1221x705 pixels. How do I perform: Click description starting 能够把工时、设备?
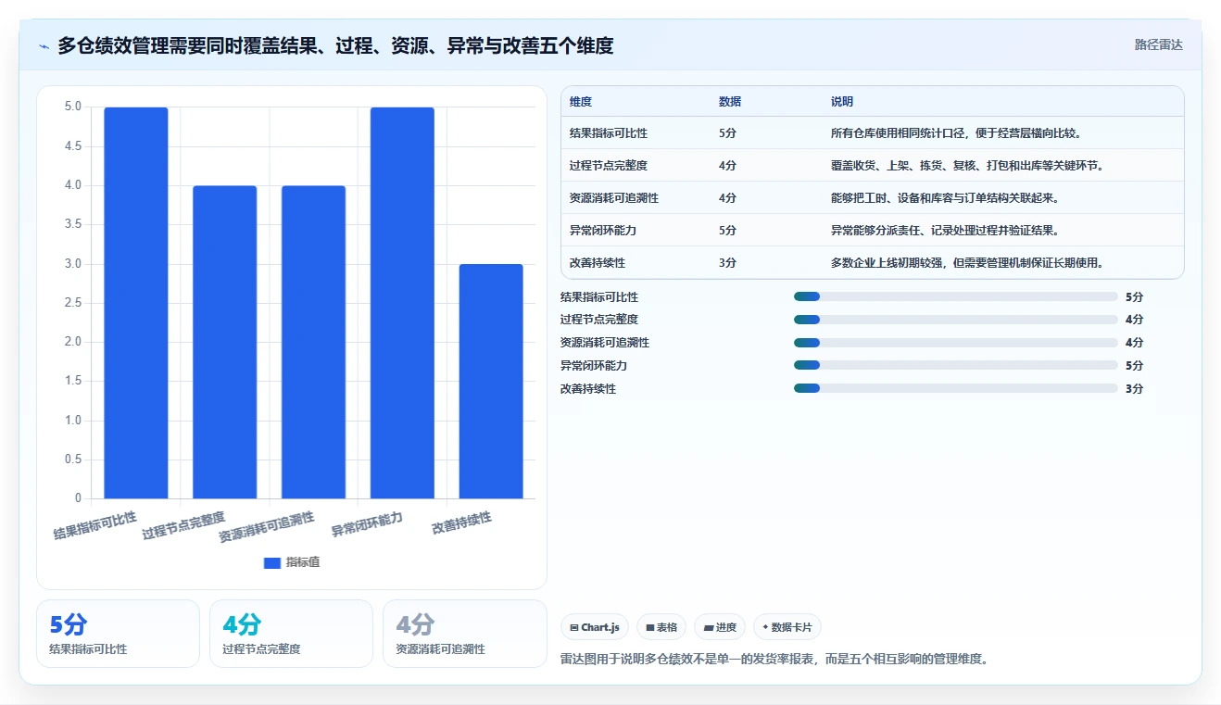coord(945,198)
